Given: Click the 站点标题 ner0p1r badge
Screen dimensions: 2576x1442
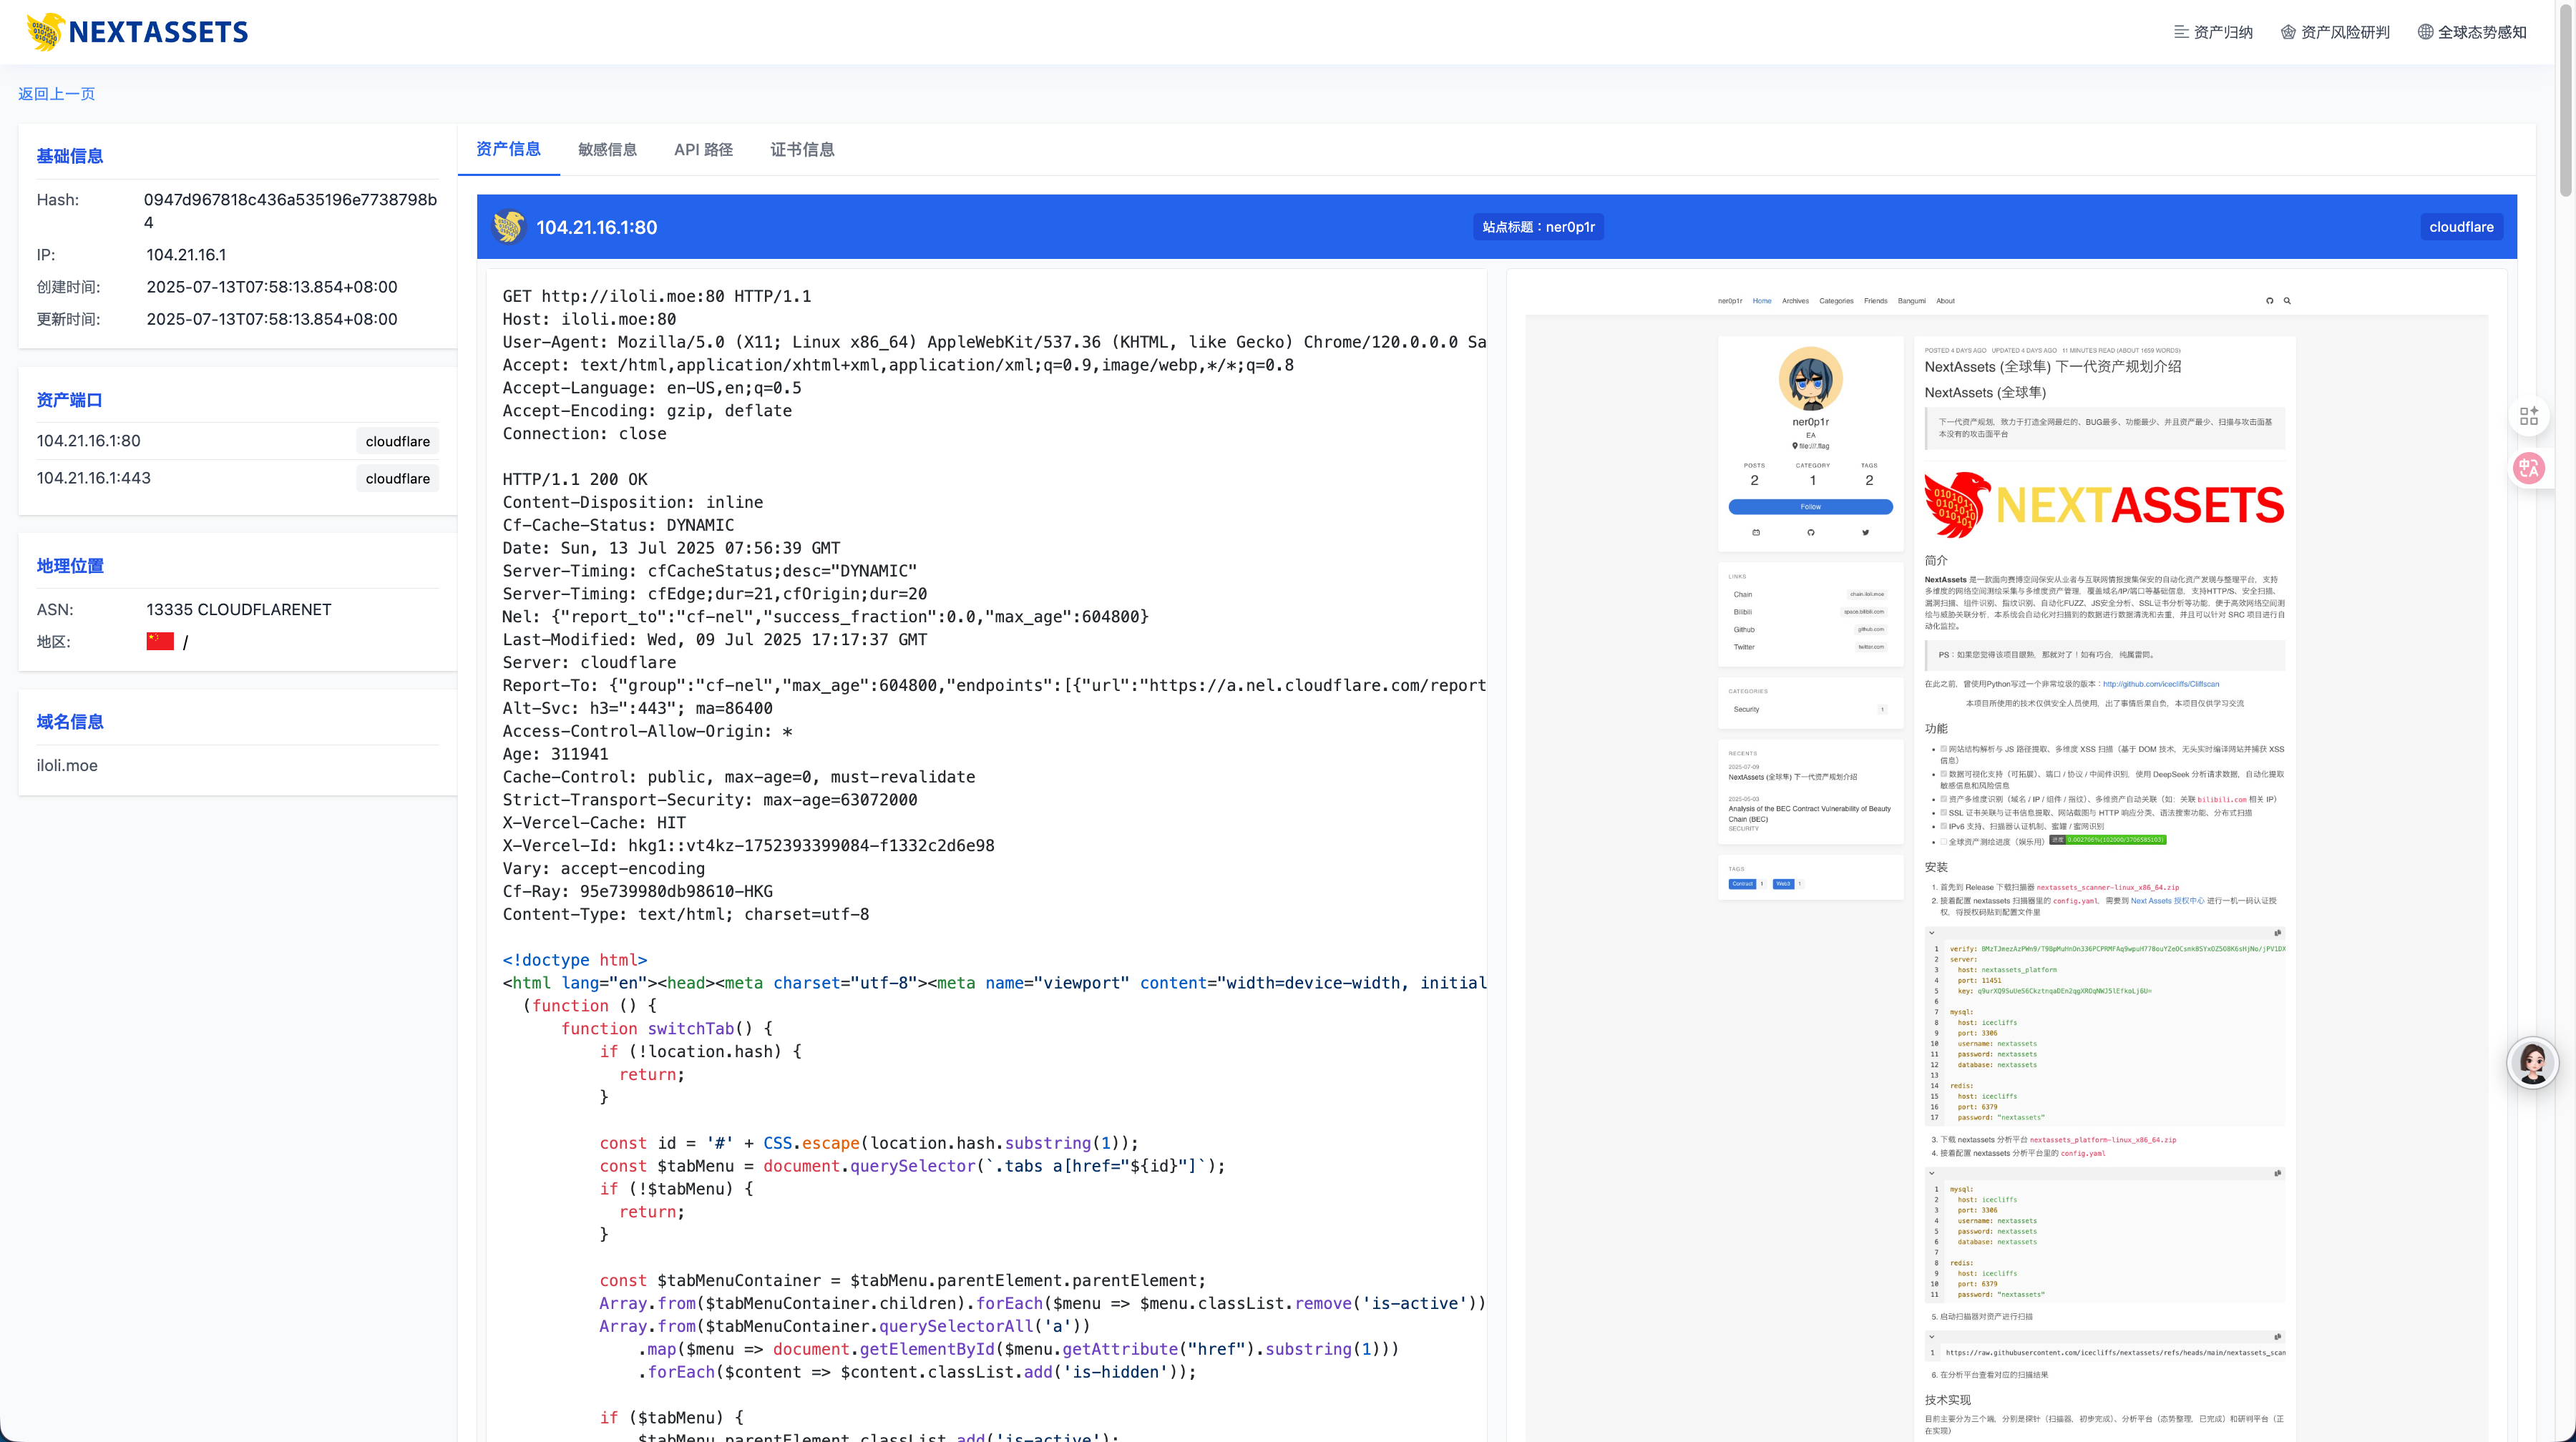Looking at the screenshot, I should point(1538,227).
